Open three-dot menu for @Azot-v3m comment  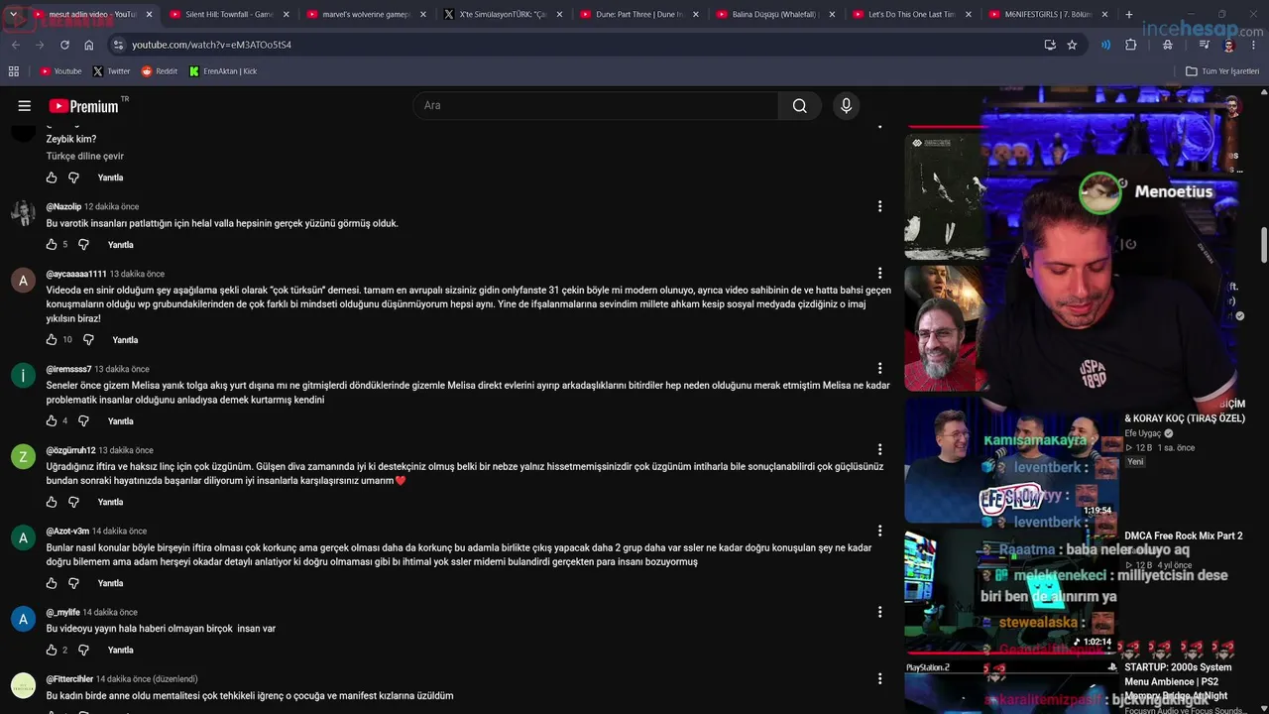(879, 532)
